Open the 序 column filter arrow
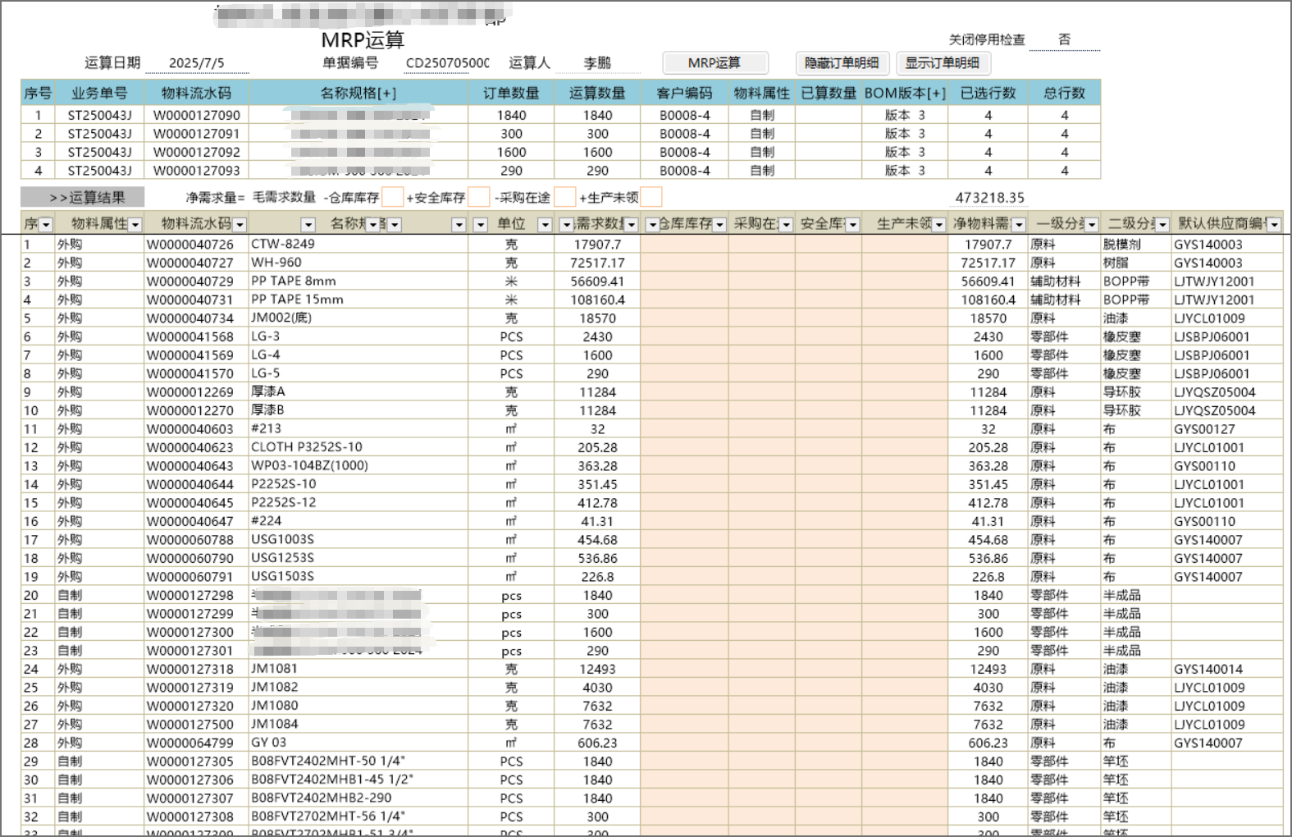The height and width of the screenshot is (837, 1292). tap(46, 225)
